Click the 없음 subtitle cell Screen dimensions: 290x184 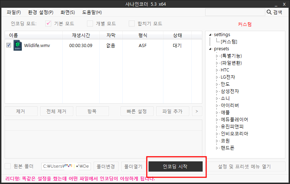111,46
